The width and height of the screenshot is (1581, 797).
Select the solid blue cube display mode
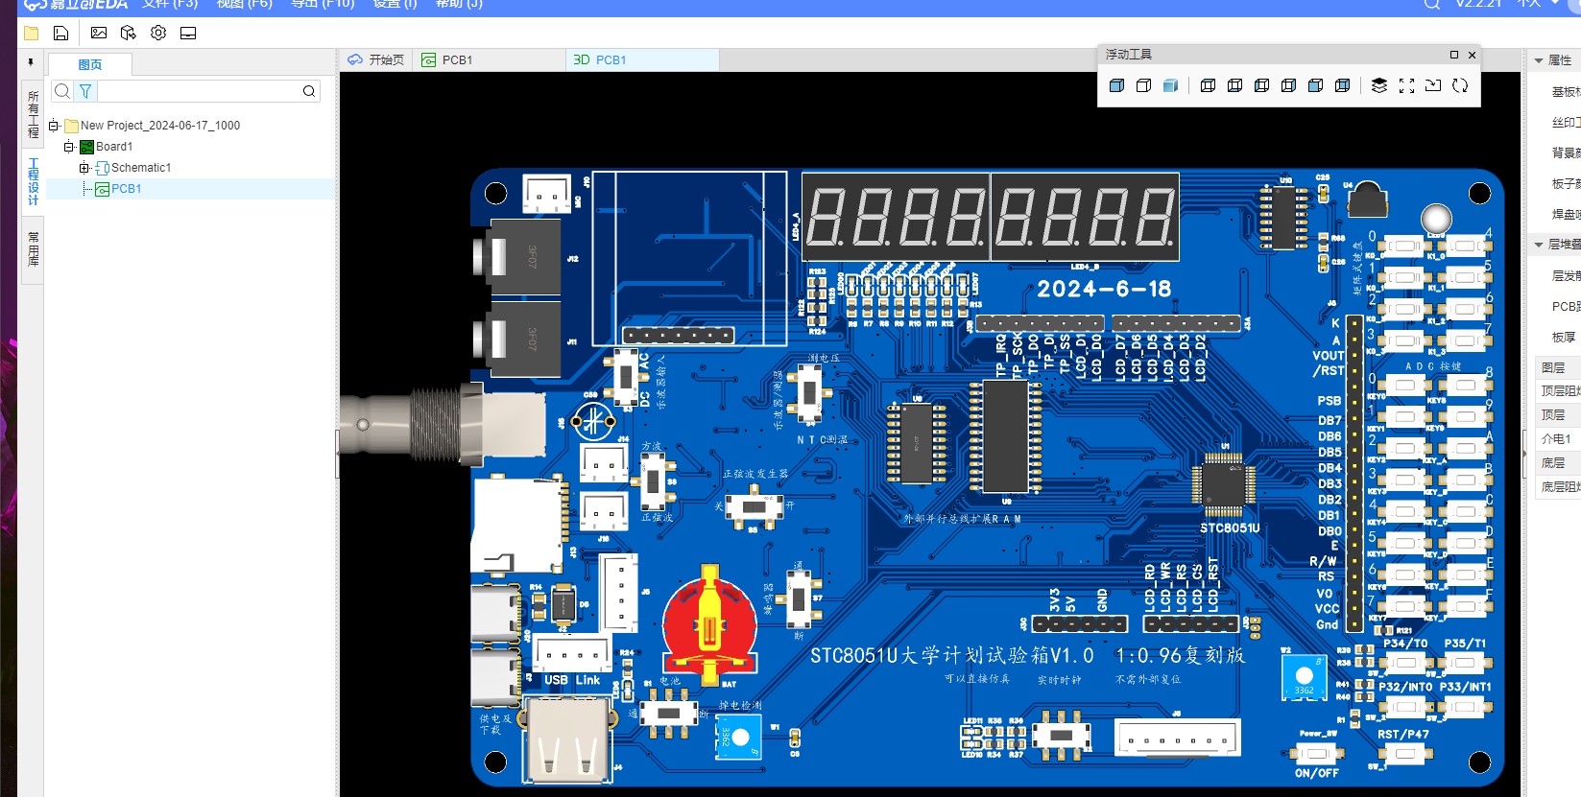pyautogui.click(x=1116, y=85)
